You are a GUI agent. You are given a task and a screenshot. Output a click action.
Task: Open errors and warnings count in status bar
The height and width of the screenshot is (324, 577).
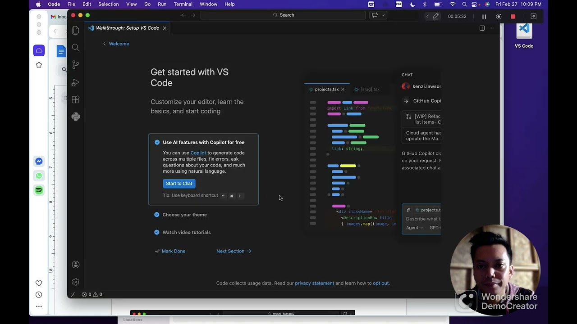point(92,294)
